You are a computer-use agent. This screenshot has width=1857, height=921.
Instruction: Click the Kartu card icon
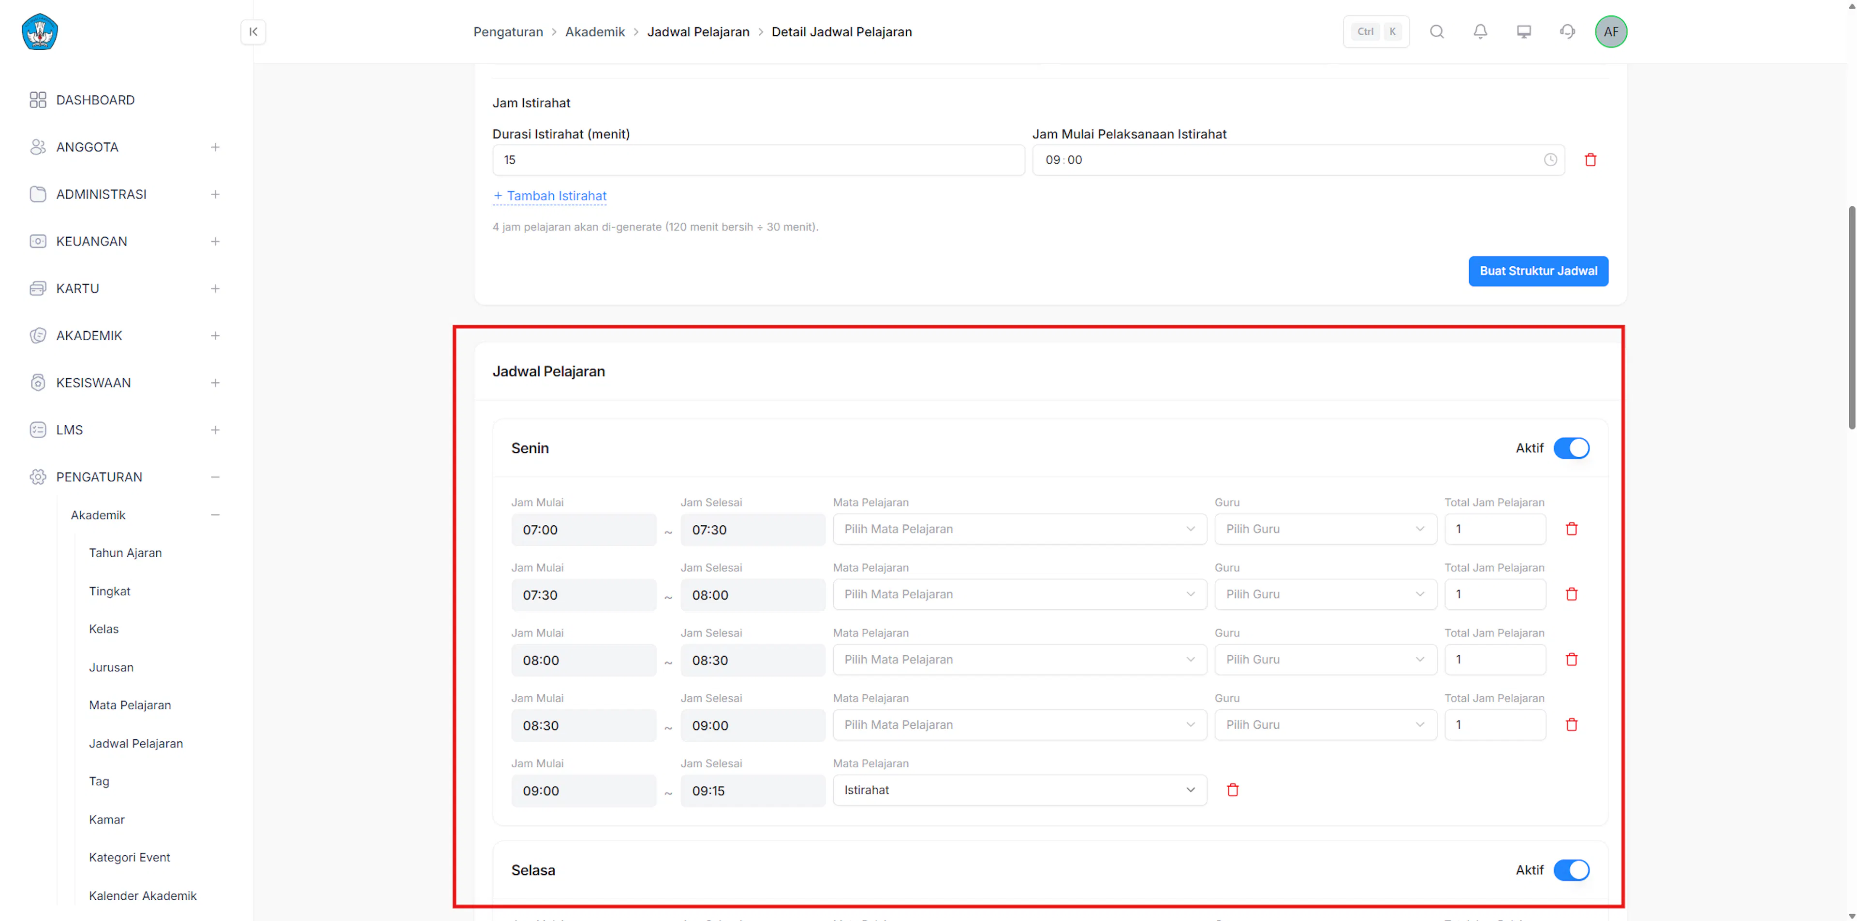click(38, 289)
